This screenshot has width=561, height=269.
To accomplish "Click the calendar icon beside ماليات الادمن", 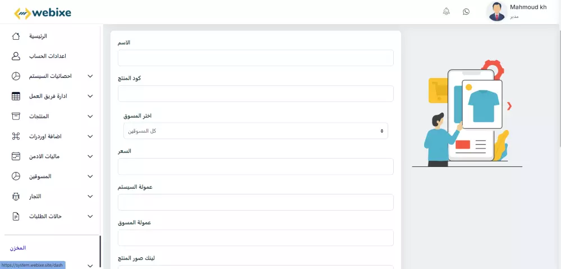I will click(x=16, y=156).
